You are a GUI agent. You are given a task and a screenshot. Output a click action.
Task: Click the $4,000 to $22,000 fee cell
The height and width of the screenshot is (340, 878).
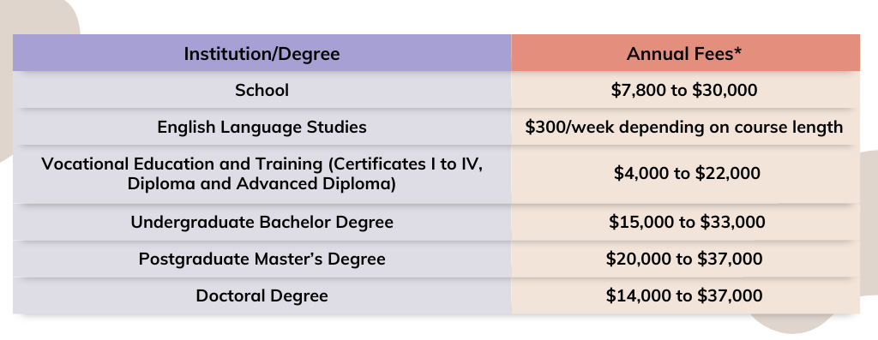tap(685, 174)
